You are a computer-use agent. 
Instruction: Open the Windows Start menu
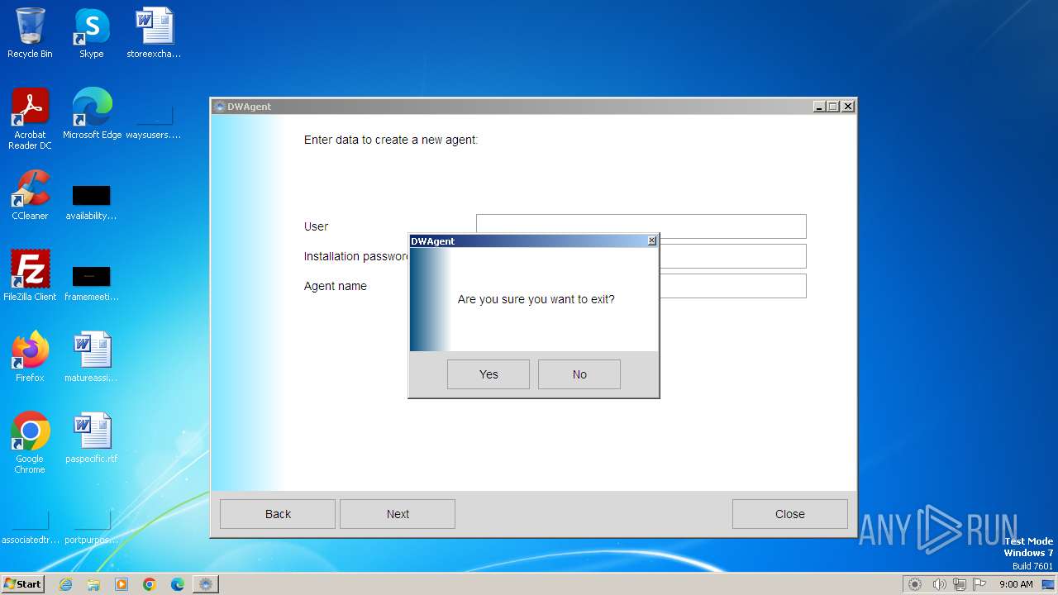point(23,583)
